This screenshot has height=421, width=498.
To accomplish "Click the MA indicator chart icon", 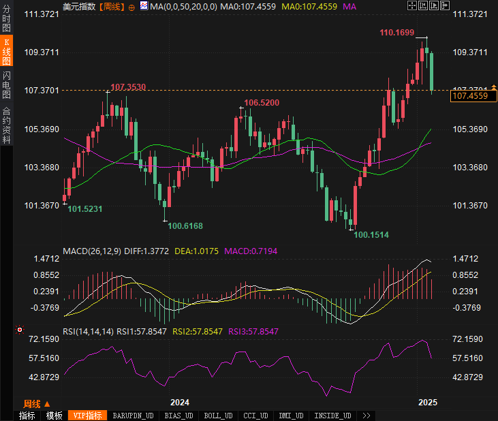I will 144,5.
